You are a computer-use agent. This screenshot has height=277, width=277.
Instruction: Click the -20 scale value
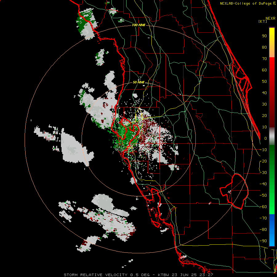pos(263,161)
